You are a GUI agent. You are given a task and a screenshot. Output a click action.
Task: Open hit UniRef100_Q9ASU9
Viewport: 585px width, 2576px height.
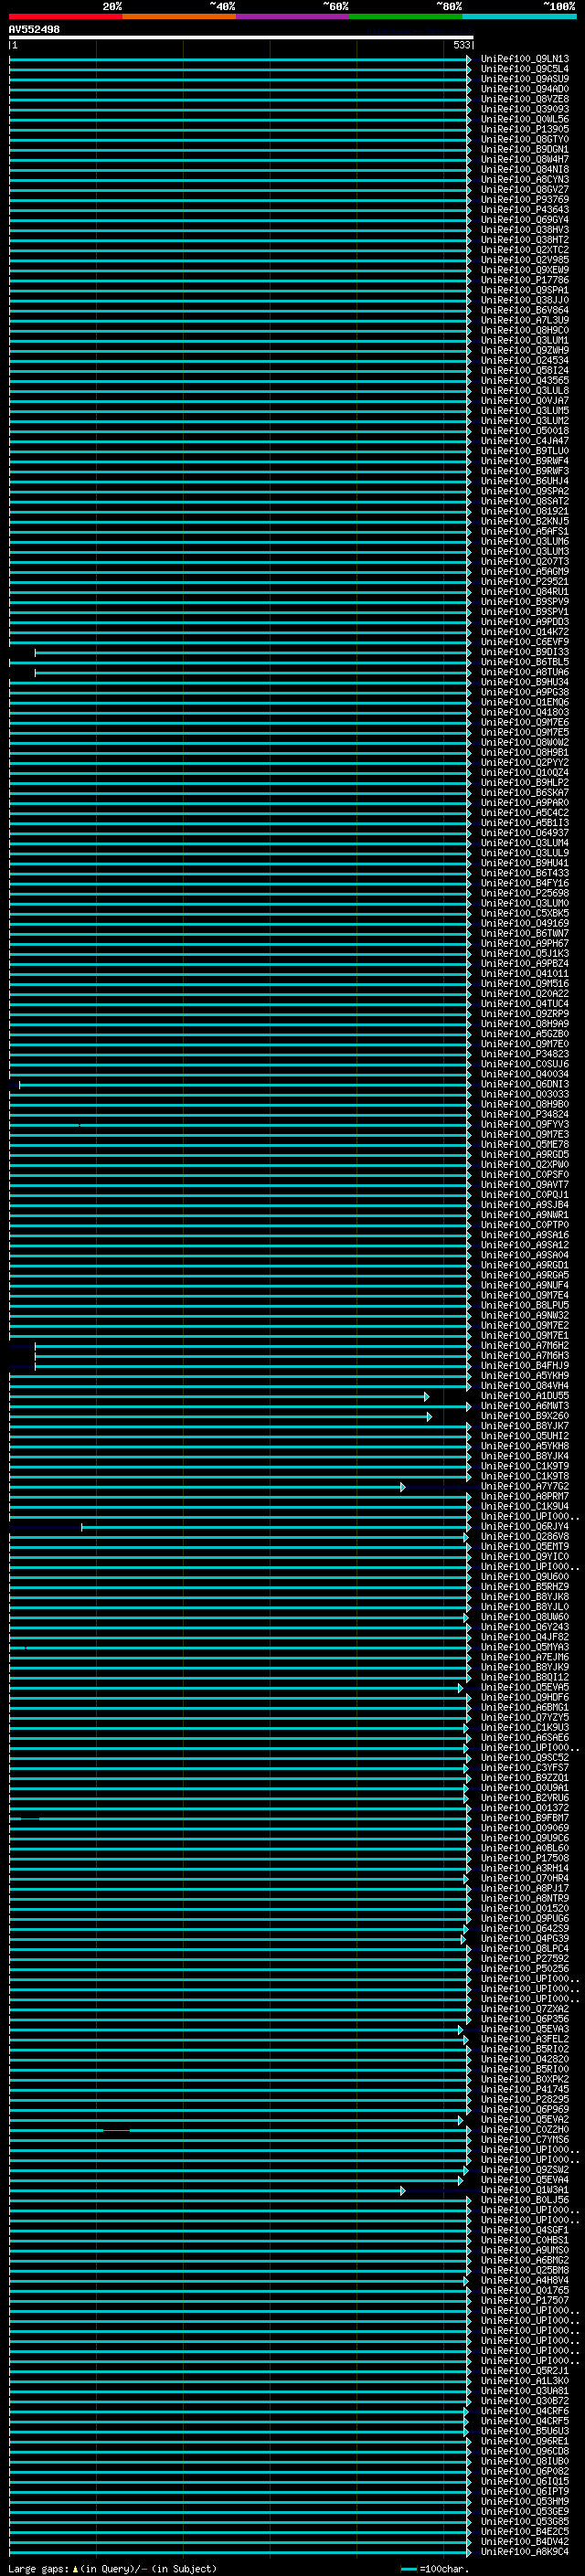(525, 79)
